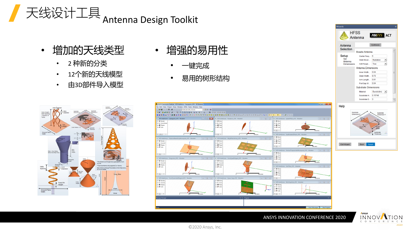Click the WireYagiUda_ATK Modeler window title
This screenshot has width=410, height=231.
289,182
